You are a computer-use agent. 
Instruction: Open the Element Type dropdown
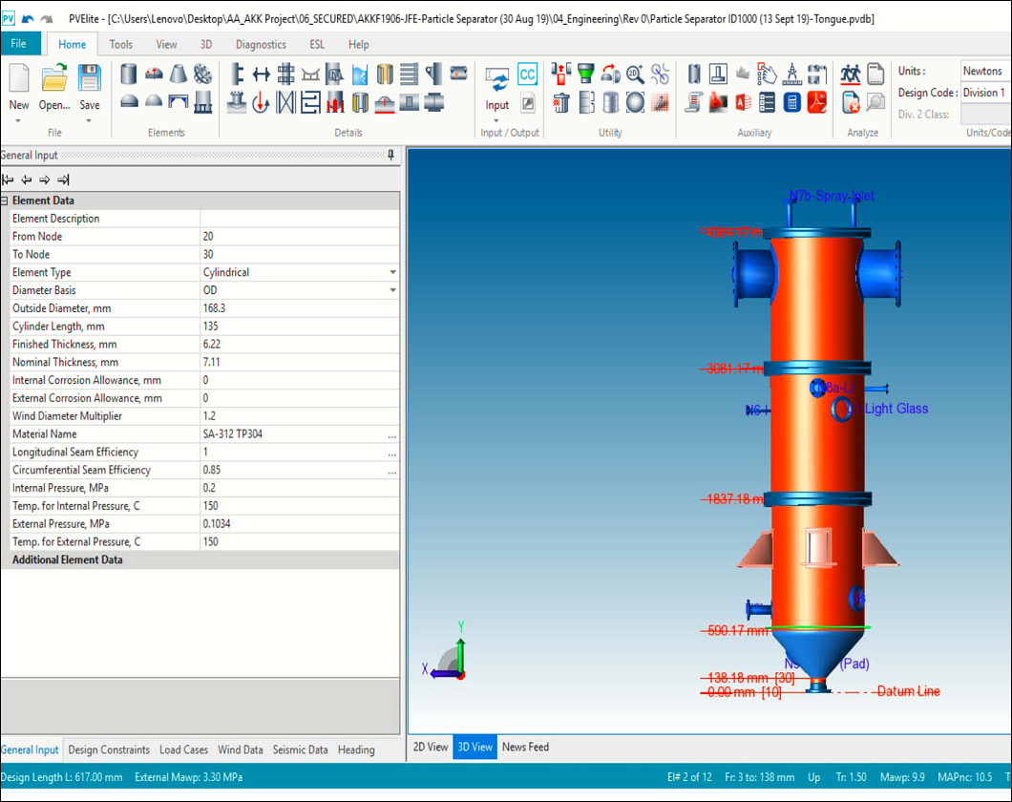(392, 272)
